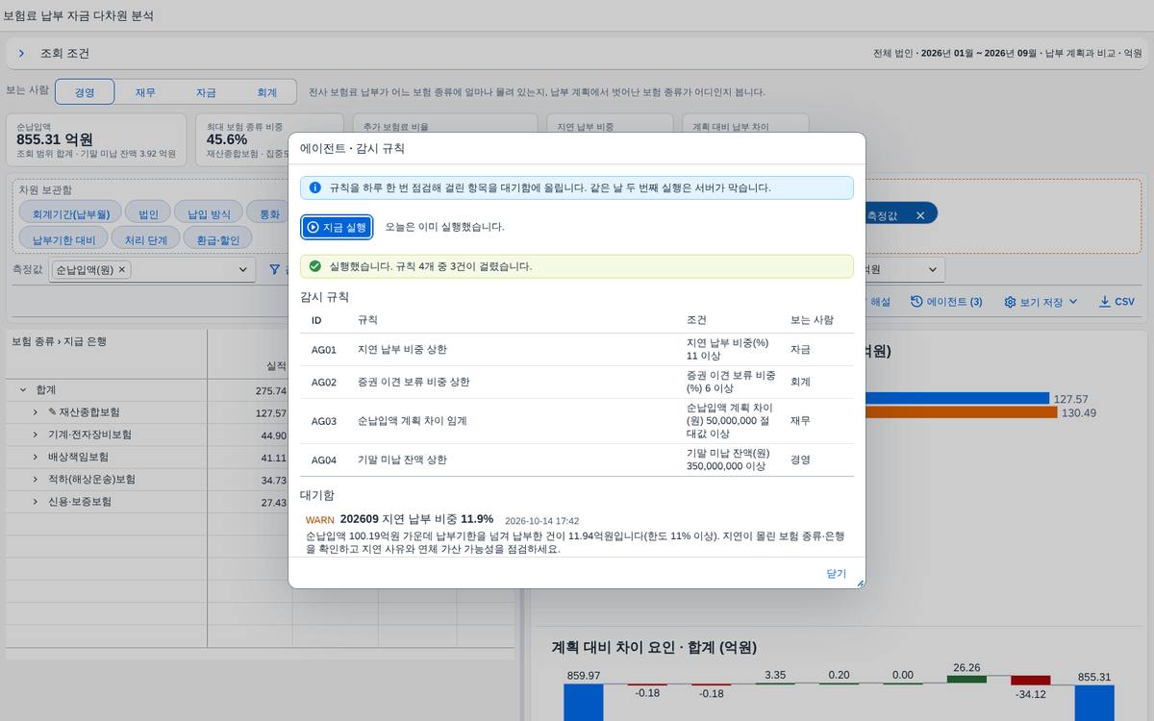1154x721 pixels.
Task: Select the 법인 dimension chip
Action: [x=148, y=213]
